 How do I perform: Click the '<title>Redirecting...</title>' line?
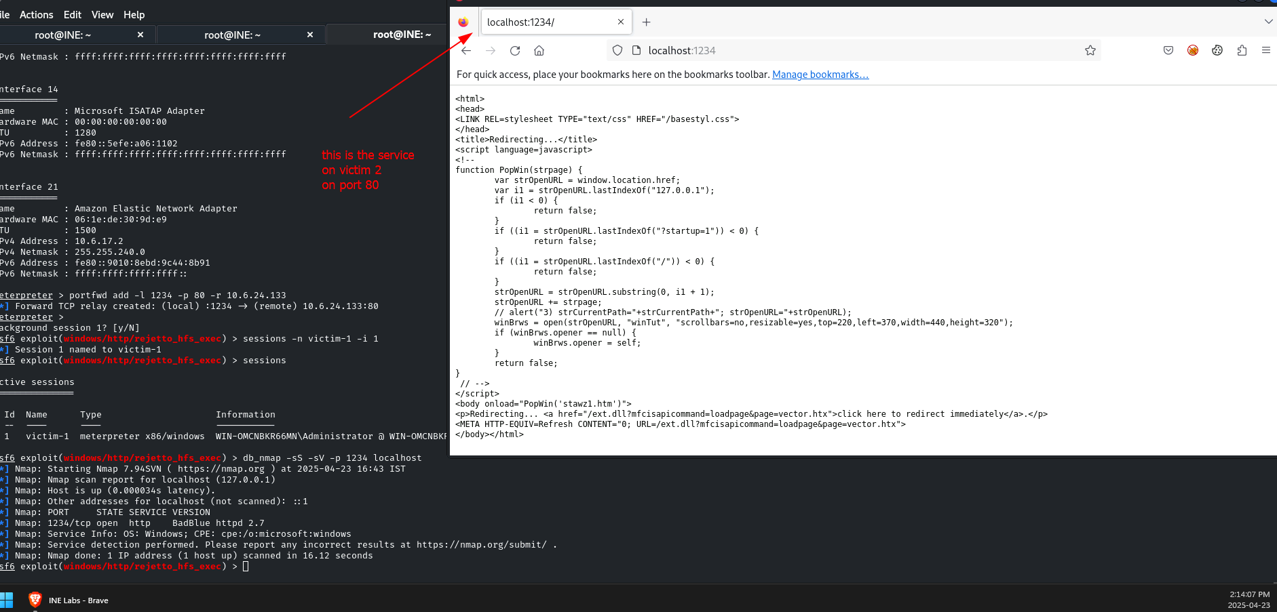(x=527, y=140)
